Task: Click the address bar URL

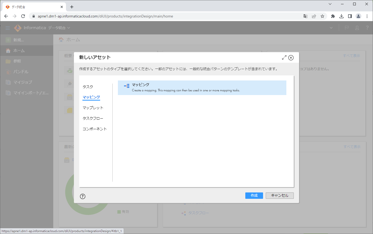Action: pyautogui.click(x=105, y=16)
